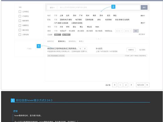Filter location by 上海
Screen dimensions: 163x122
[61, 15]
